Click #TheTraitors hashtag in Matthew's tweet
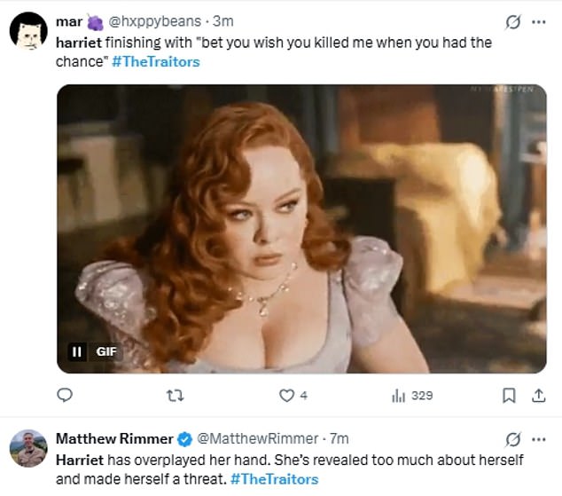562x496 pixels. [274, 479]
